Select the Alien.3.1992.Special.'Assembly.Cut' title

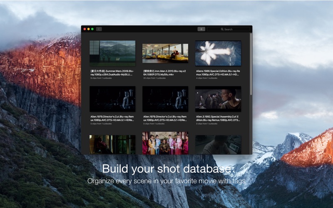click(218, 119)
